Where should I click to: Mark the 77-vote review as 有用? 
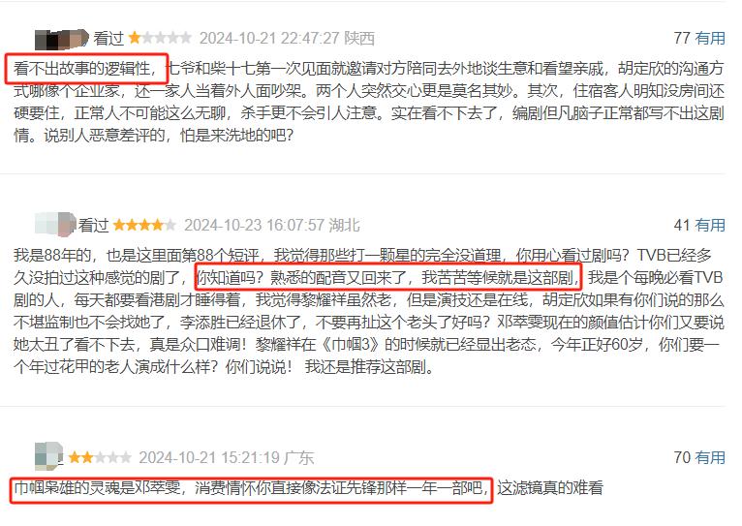pyautogui.click(x=710, y=38)
